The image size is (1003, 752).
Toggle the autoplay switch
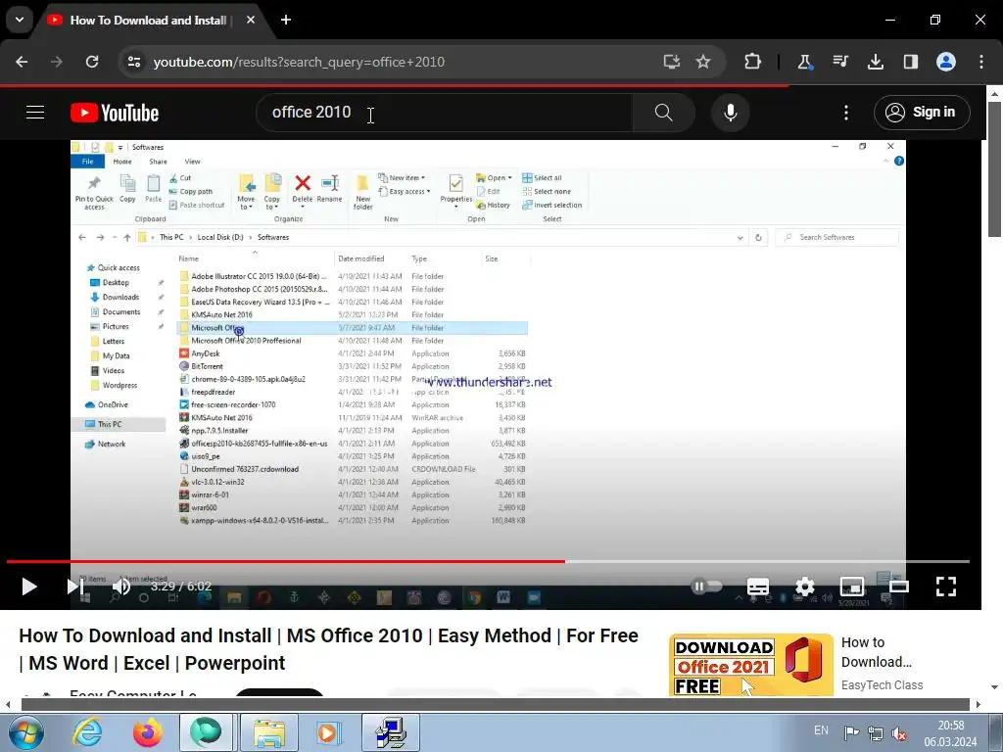[707, 586]
